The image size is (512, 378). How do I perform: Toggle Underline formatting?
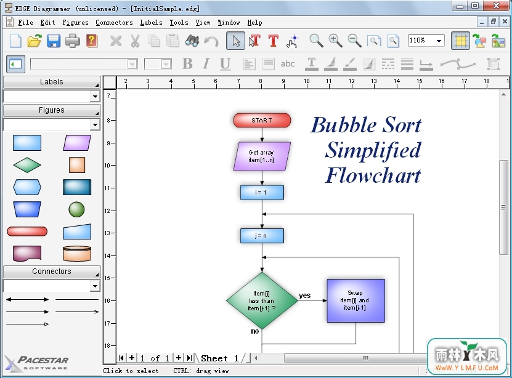(225, 64)
